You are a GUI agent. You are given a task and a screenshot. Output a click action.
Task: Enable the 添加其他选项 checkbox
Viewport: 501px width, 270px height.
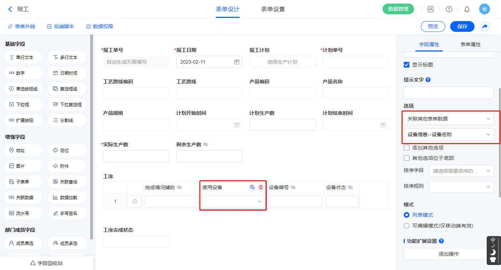click(407, 148)
